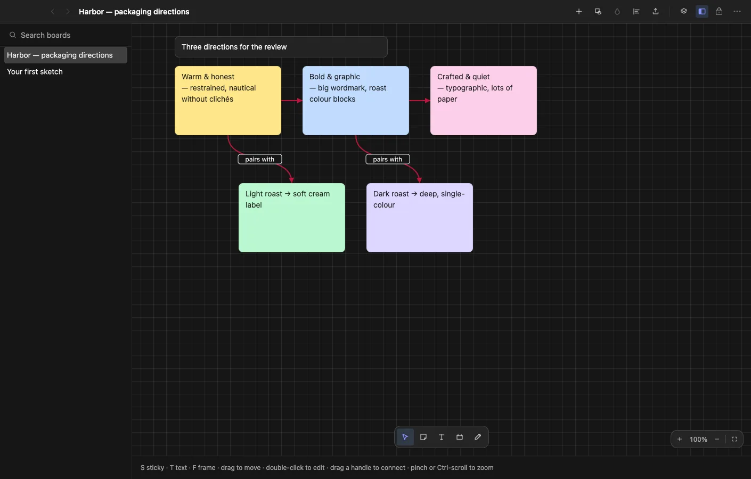This screenshot has height=479, width=751.
Task: Open the layers stack icon
Action: [684, 11]
